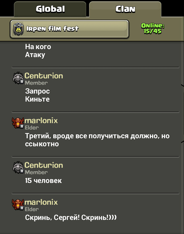
Task: View the Online 15/45 members counter
Action: point(153,28)
